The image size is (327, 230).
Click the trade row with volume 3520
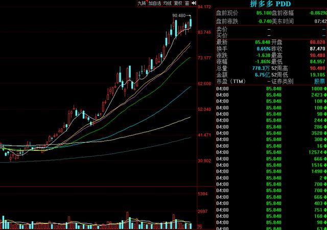pos(271,133)
